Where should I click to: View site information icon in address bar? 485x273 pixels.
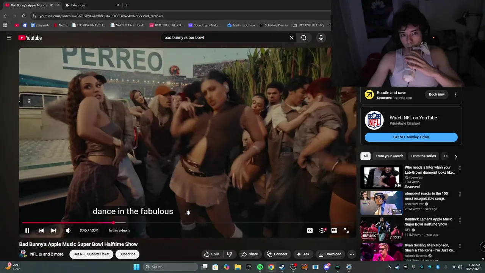(x=34, y=16)
